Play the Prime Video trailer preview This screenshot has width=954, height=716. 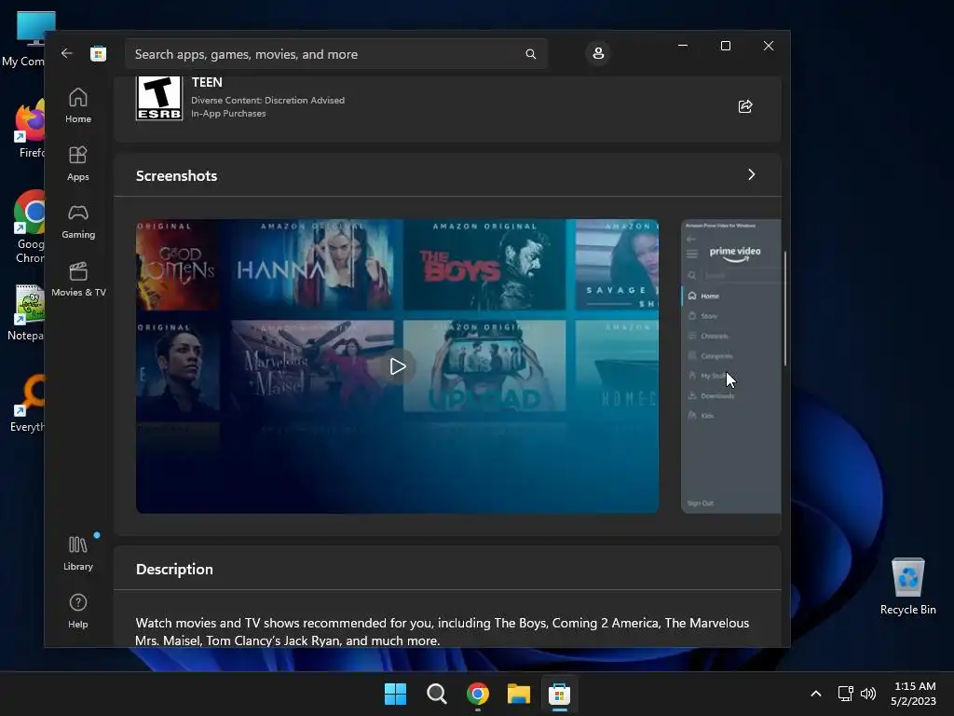(x=397, y=365)
